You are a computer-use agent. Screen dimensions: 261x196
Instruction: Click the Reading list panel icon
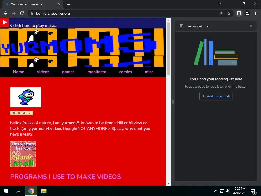pos(181,26)
